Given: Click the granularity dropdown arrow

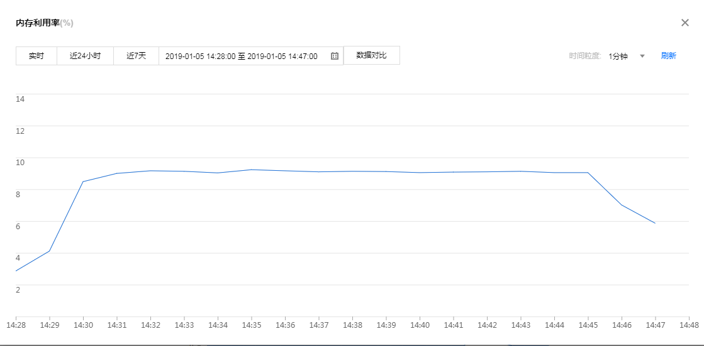Looking at the screenshot, I should (x=642, y=56).
